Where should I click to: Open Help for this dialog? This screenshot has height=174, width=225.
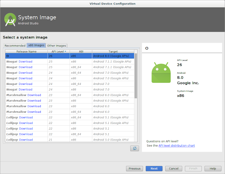tap(213, 168)
